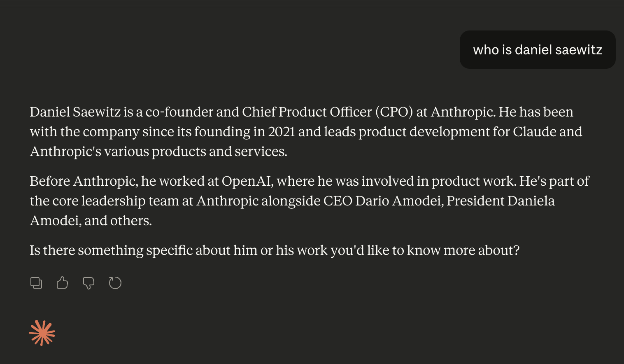Click the "who is daniel saewitz" message bubble

(x=537, y=50)
